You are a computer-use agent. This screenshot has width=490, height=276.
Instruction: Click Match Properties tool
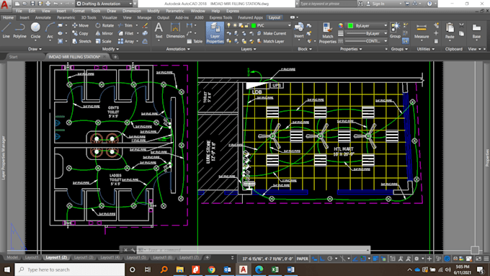coord(327,32)
